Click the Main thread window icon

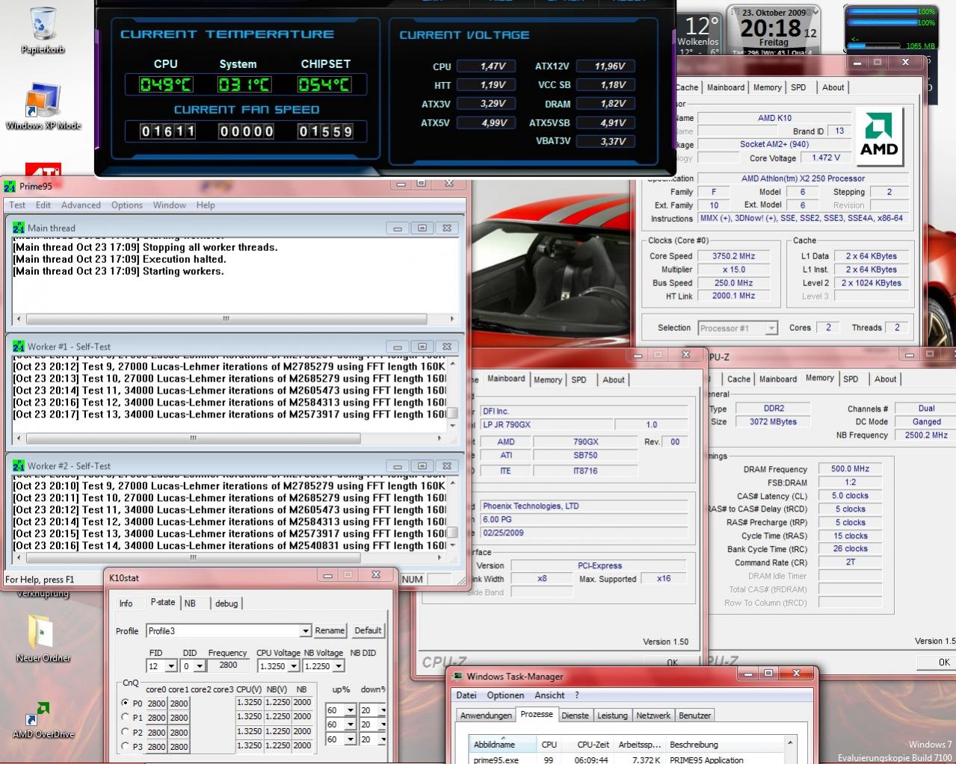click(x=18, y=228)
